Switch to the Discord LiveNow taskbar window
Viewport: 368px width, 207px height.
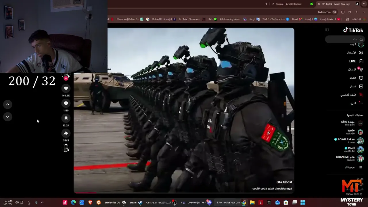[196, 202]
